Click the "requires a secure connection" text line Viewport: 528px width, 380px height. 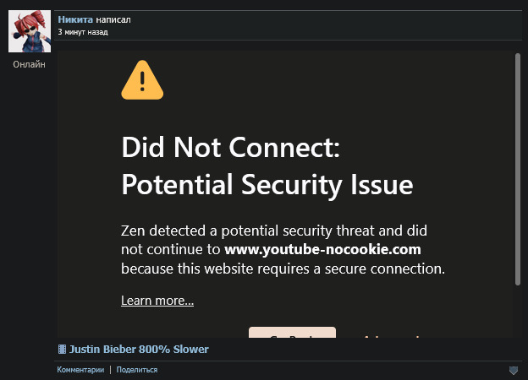(x=283, y=269)
